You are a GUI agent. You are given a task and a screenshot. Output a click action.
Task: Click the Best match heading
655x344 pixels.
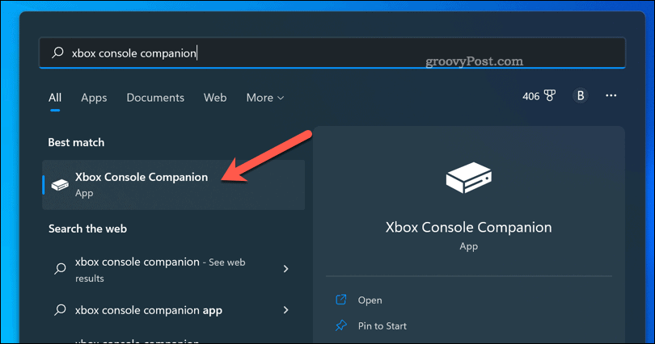pos(76,143)
